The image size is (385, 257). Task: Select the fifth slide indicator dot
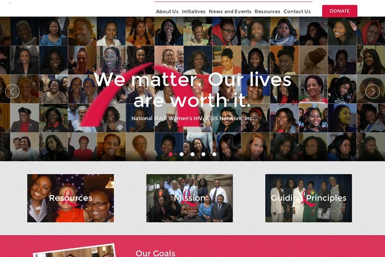(214, 154)
